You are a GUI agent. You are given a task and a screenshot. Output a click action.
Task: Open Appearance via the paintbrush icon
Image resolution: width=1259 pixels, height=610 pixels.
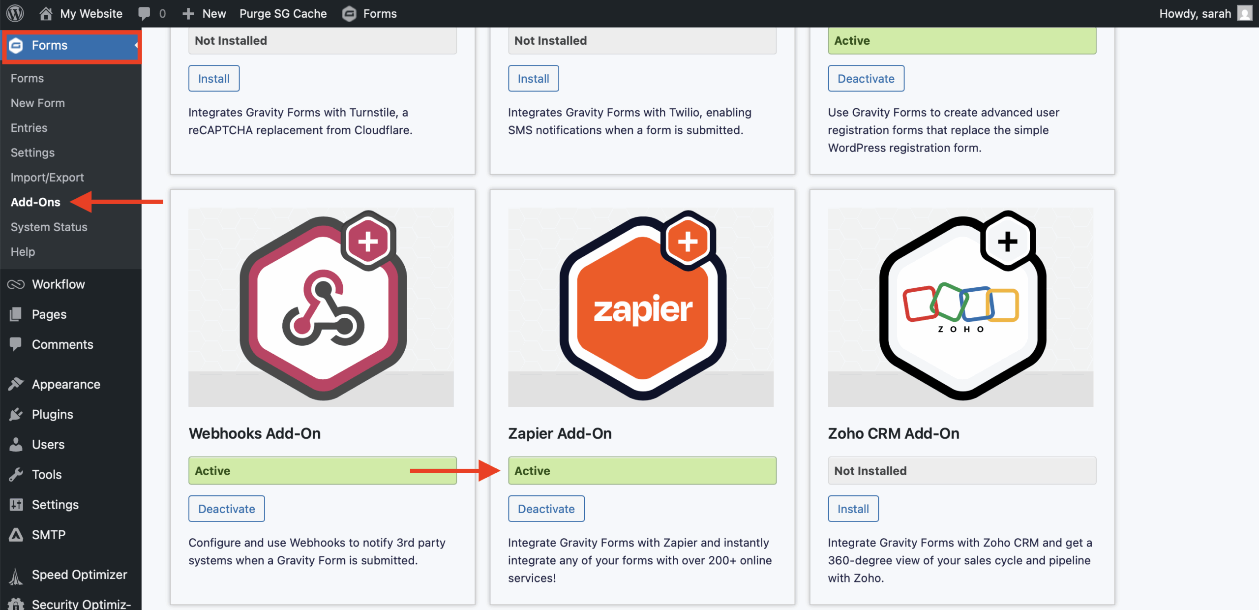click(15, 384)
